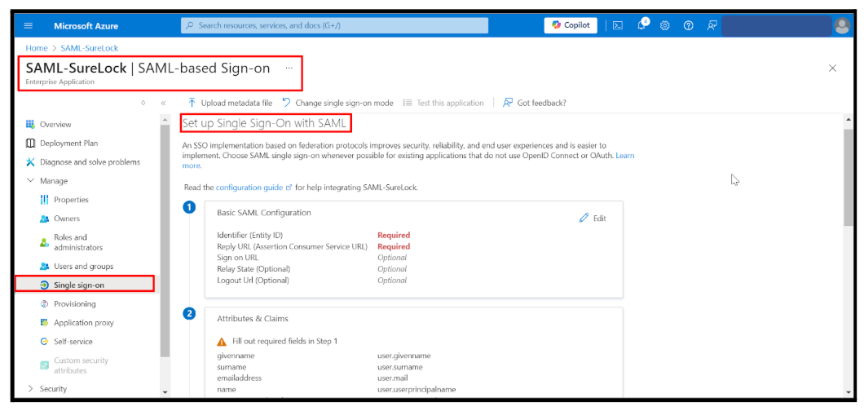Open Deployment Plan in the sidebar
This screenshot has height=411, width=864.
coord(69,144)
